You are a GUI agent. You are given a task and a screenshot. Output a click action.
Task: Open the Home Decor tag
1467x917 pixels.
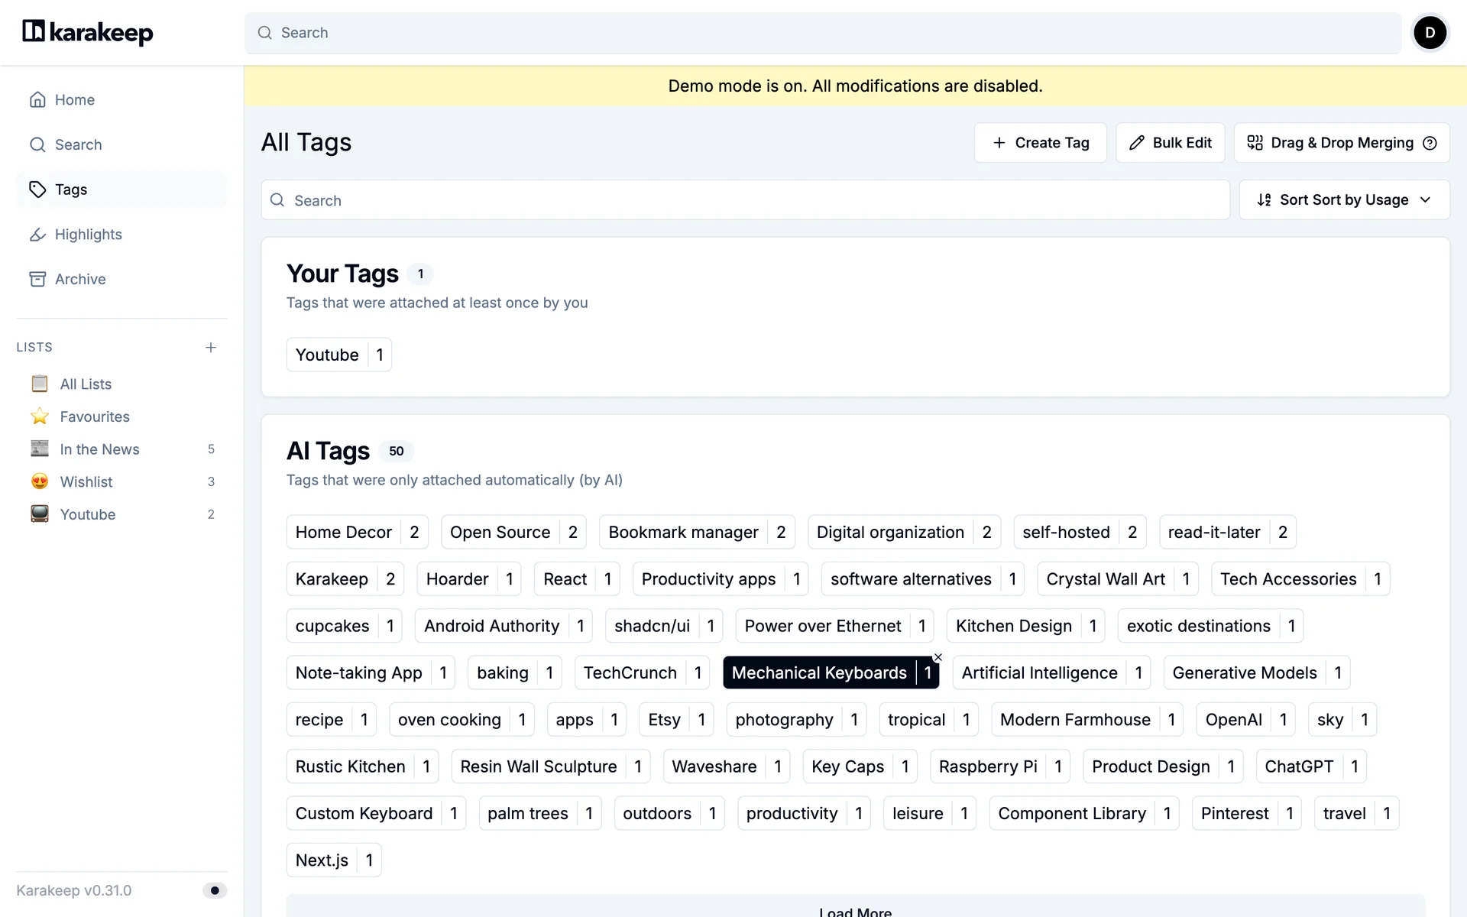(357, 532)
